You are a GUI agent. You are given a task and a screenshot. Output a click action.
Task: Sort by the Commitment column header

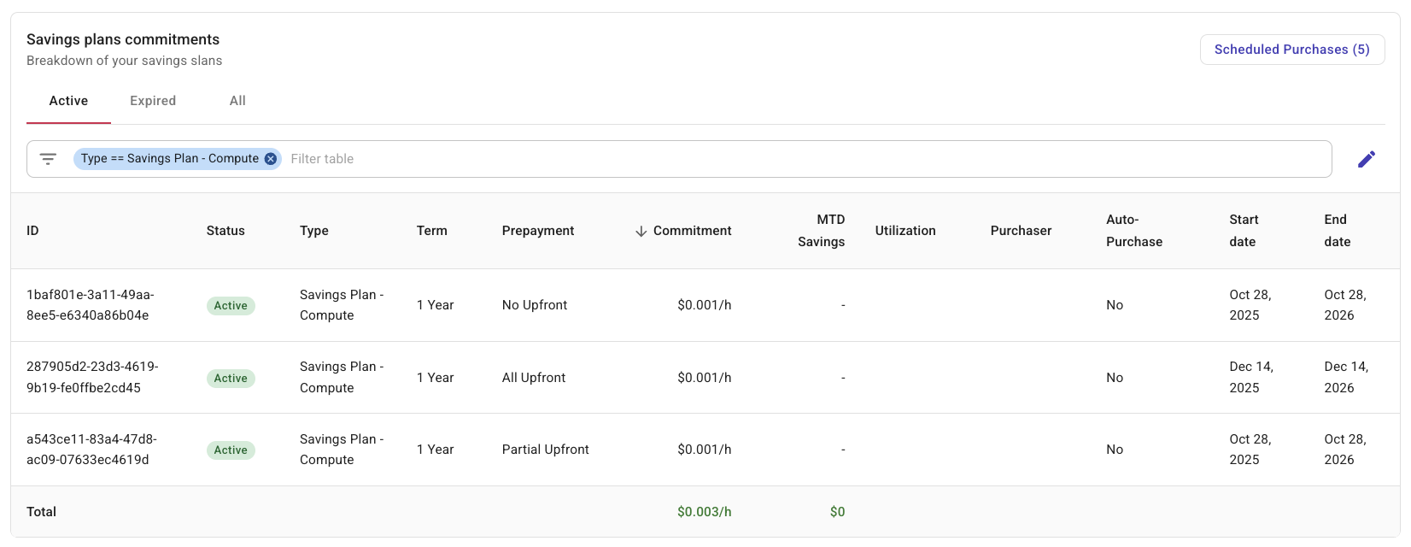692,231
